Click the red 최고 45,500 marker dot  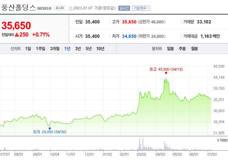[166, 73]
